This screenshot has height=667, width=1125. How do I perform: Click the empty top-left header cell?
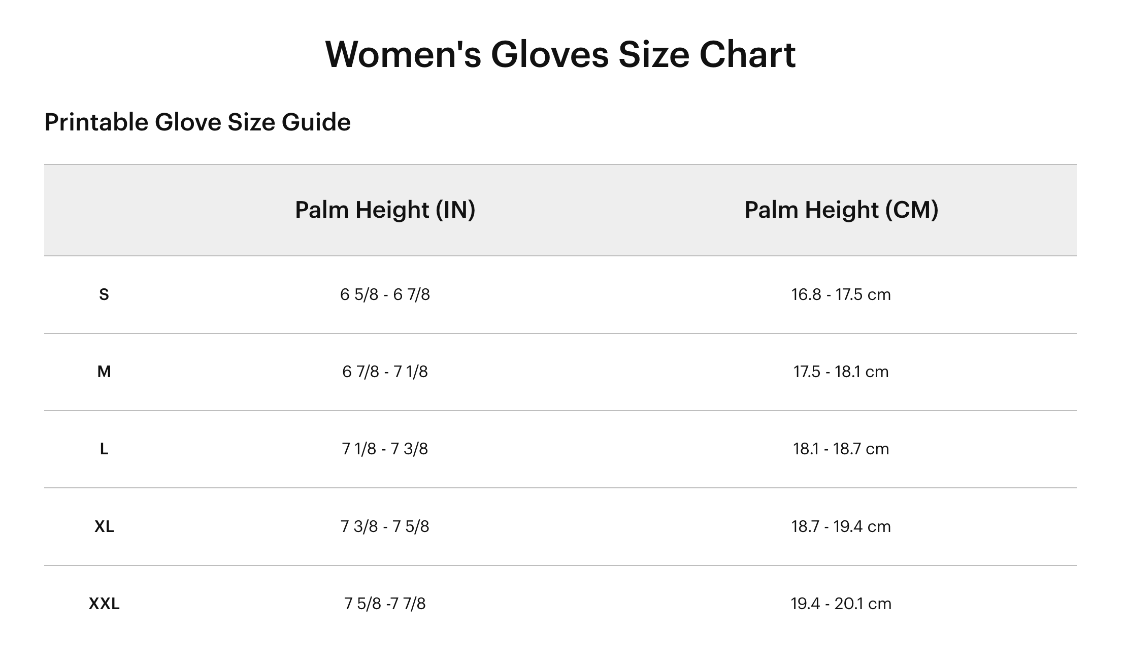[104, 210]
